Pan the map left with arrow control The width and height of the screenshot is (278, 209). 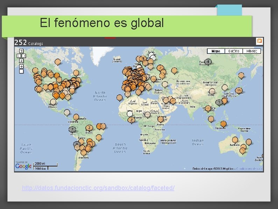pyautogui.click(x=19, y=56)
